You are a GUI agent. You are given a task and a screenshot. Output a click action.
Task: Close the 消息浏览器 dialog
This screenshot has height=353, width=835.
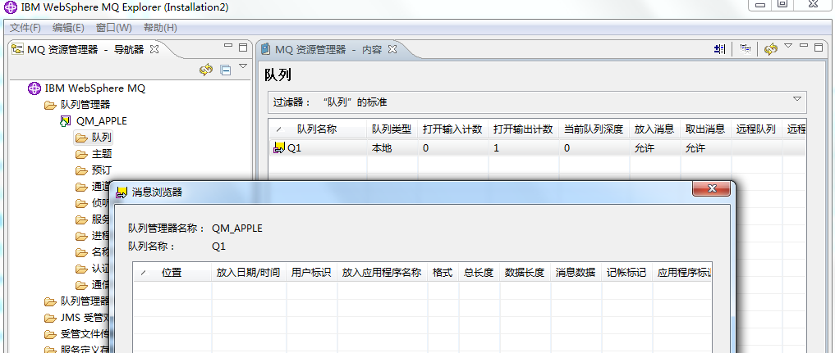[711, 188]
